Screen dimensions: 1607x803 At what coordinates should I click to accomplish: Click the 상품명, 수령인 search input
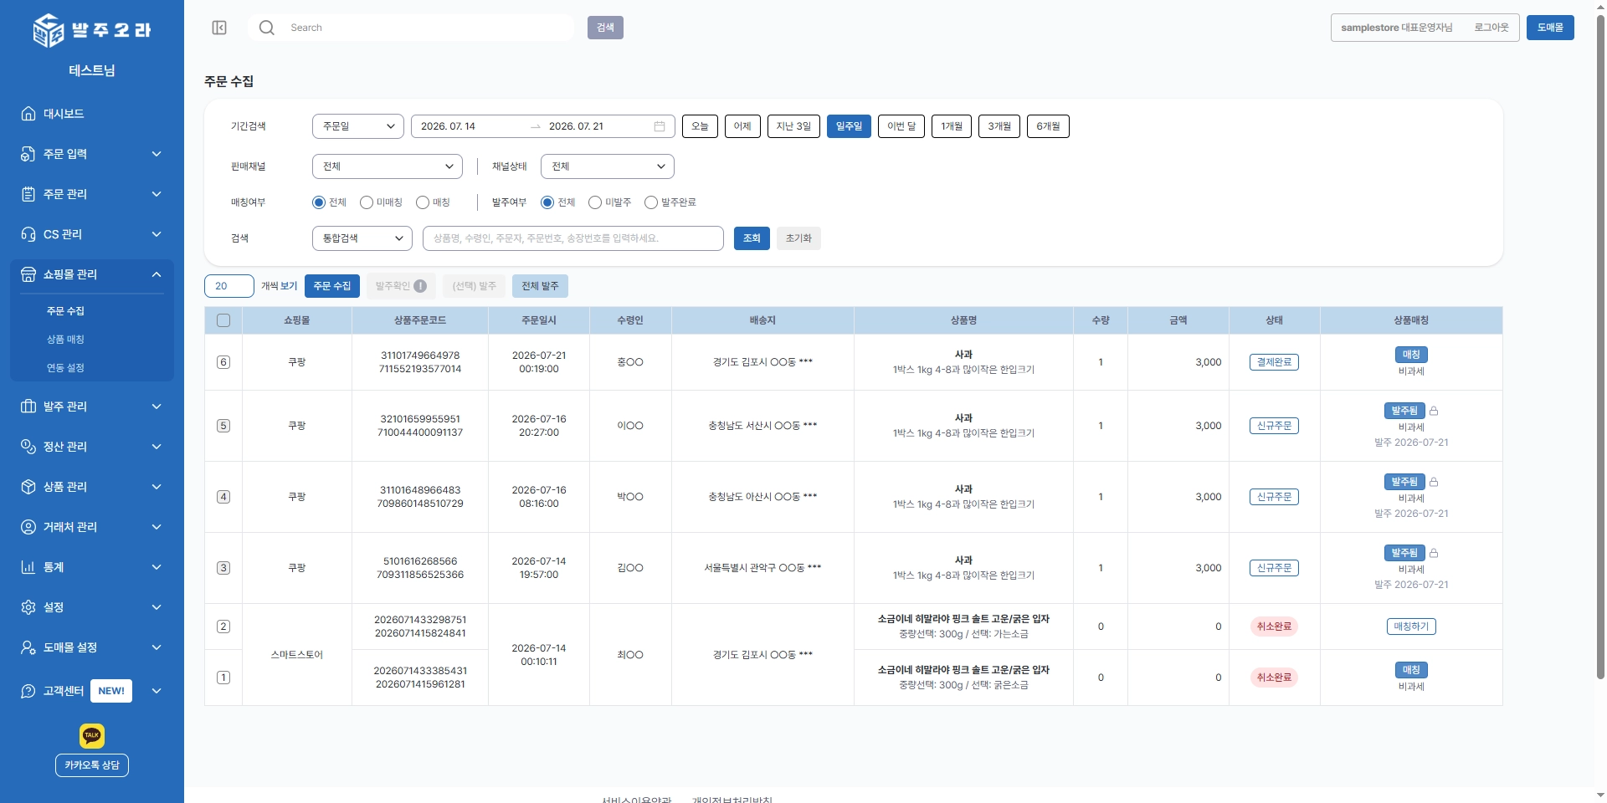pyautogui.click(x=573, y=238)
